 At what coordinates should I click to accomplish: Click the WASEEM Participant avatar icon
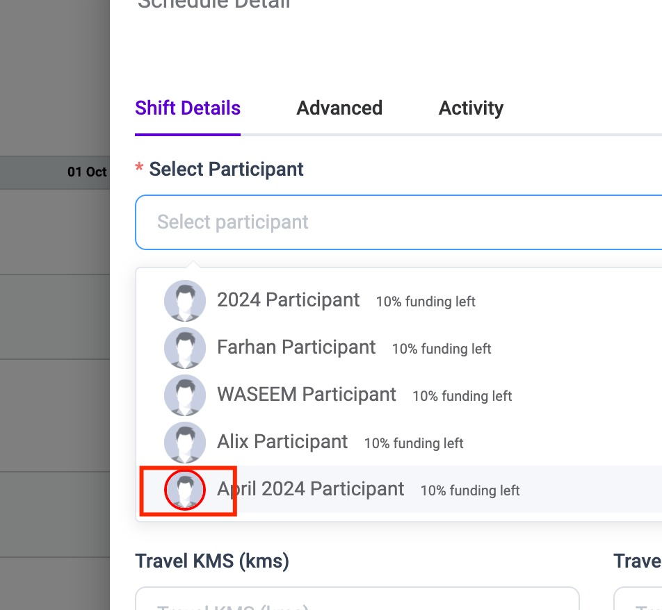(x=184, y=395)
